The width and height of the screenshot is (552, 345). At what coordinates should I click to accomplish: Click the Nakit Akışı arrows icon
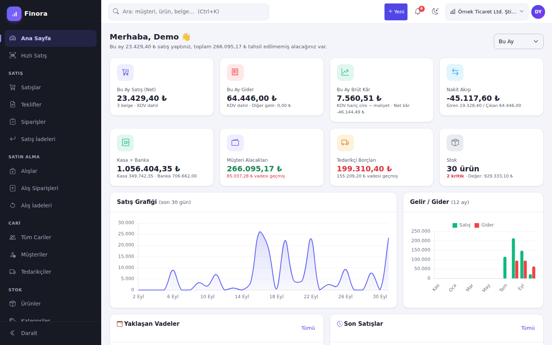pyautogui.click(x=455, y=72)
